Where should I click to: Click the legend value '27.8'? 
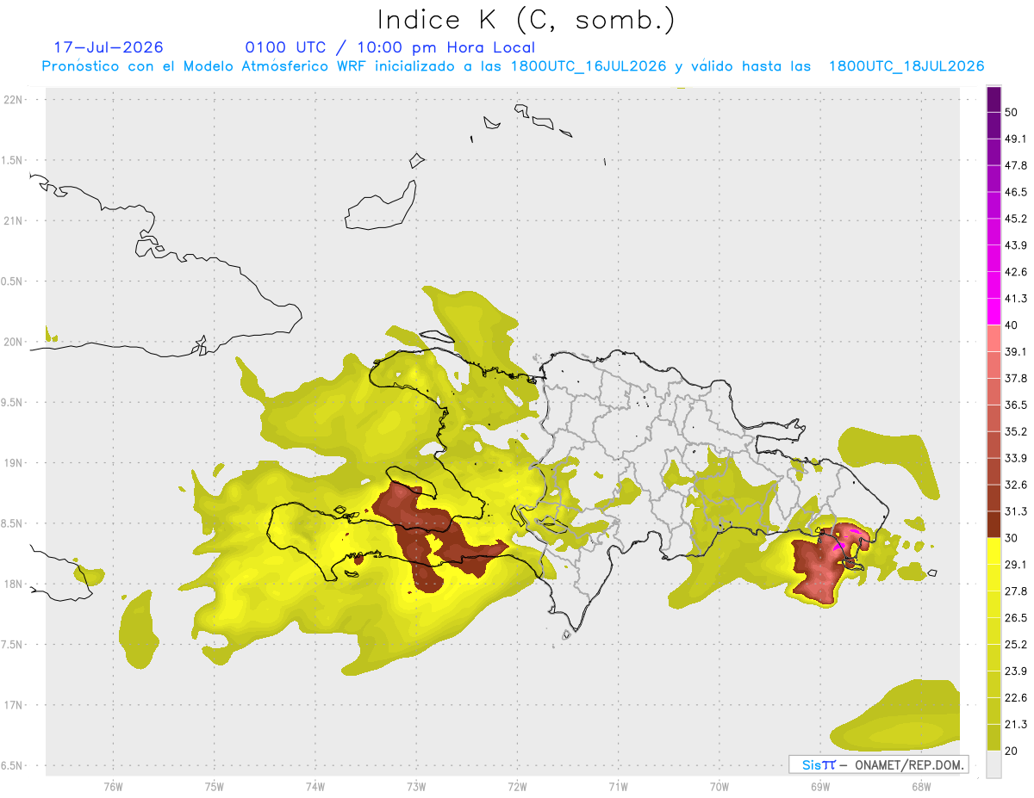pyautogui.click(x=1016, y=591)
